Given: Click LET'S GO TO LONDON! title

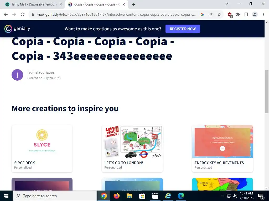Looking at the screenshot, I should click(124, 163).
